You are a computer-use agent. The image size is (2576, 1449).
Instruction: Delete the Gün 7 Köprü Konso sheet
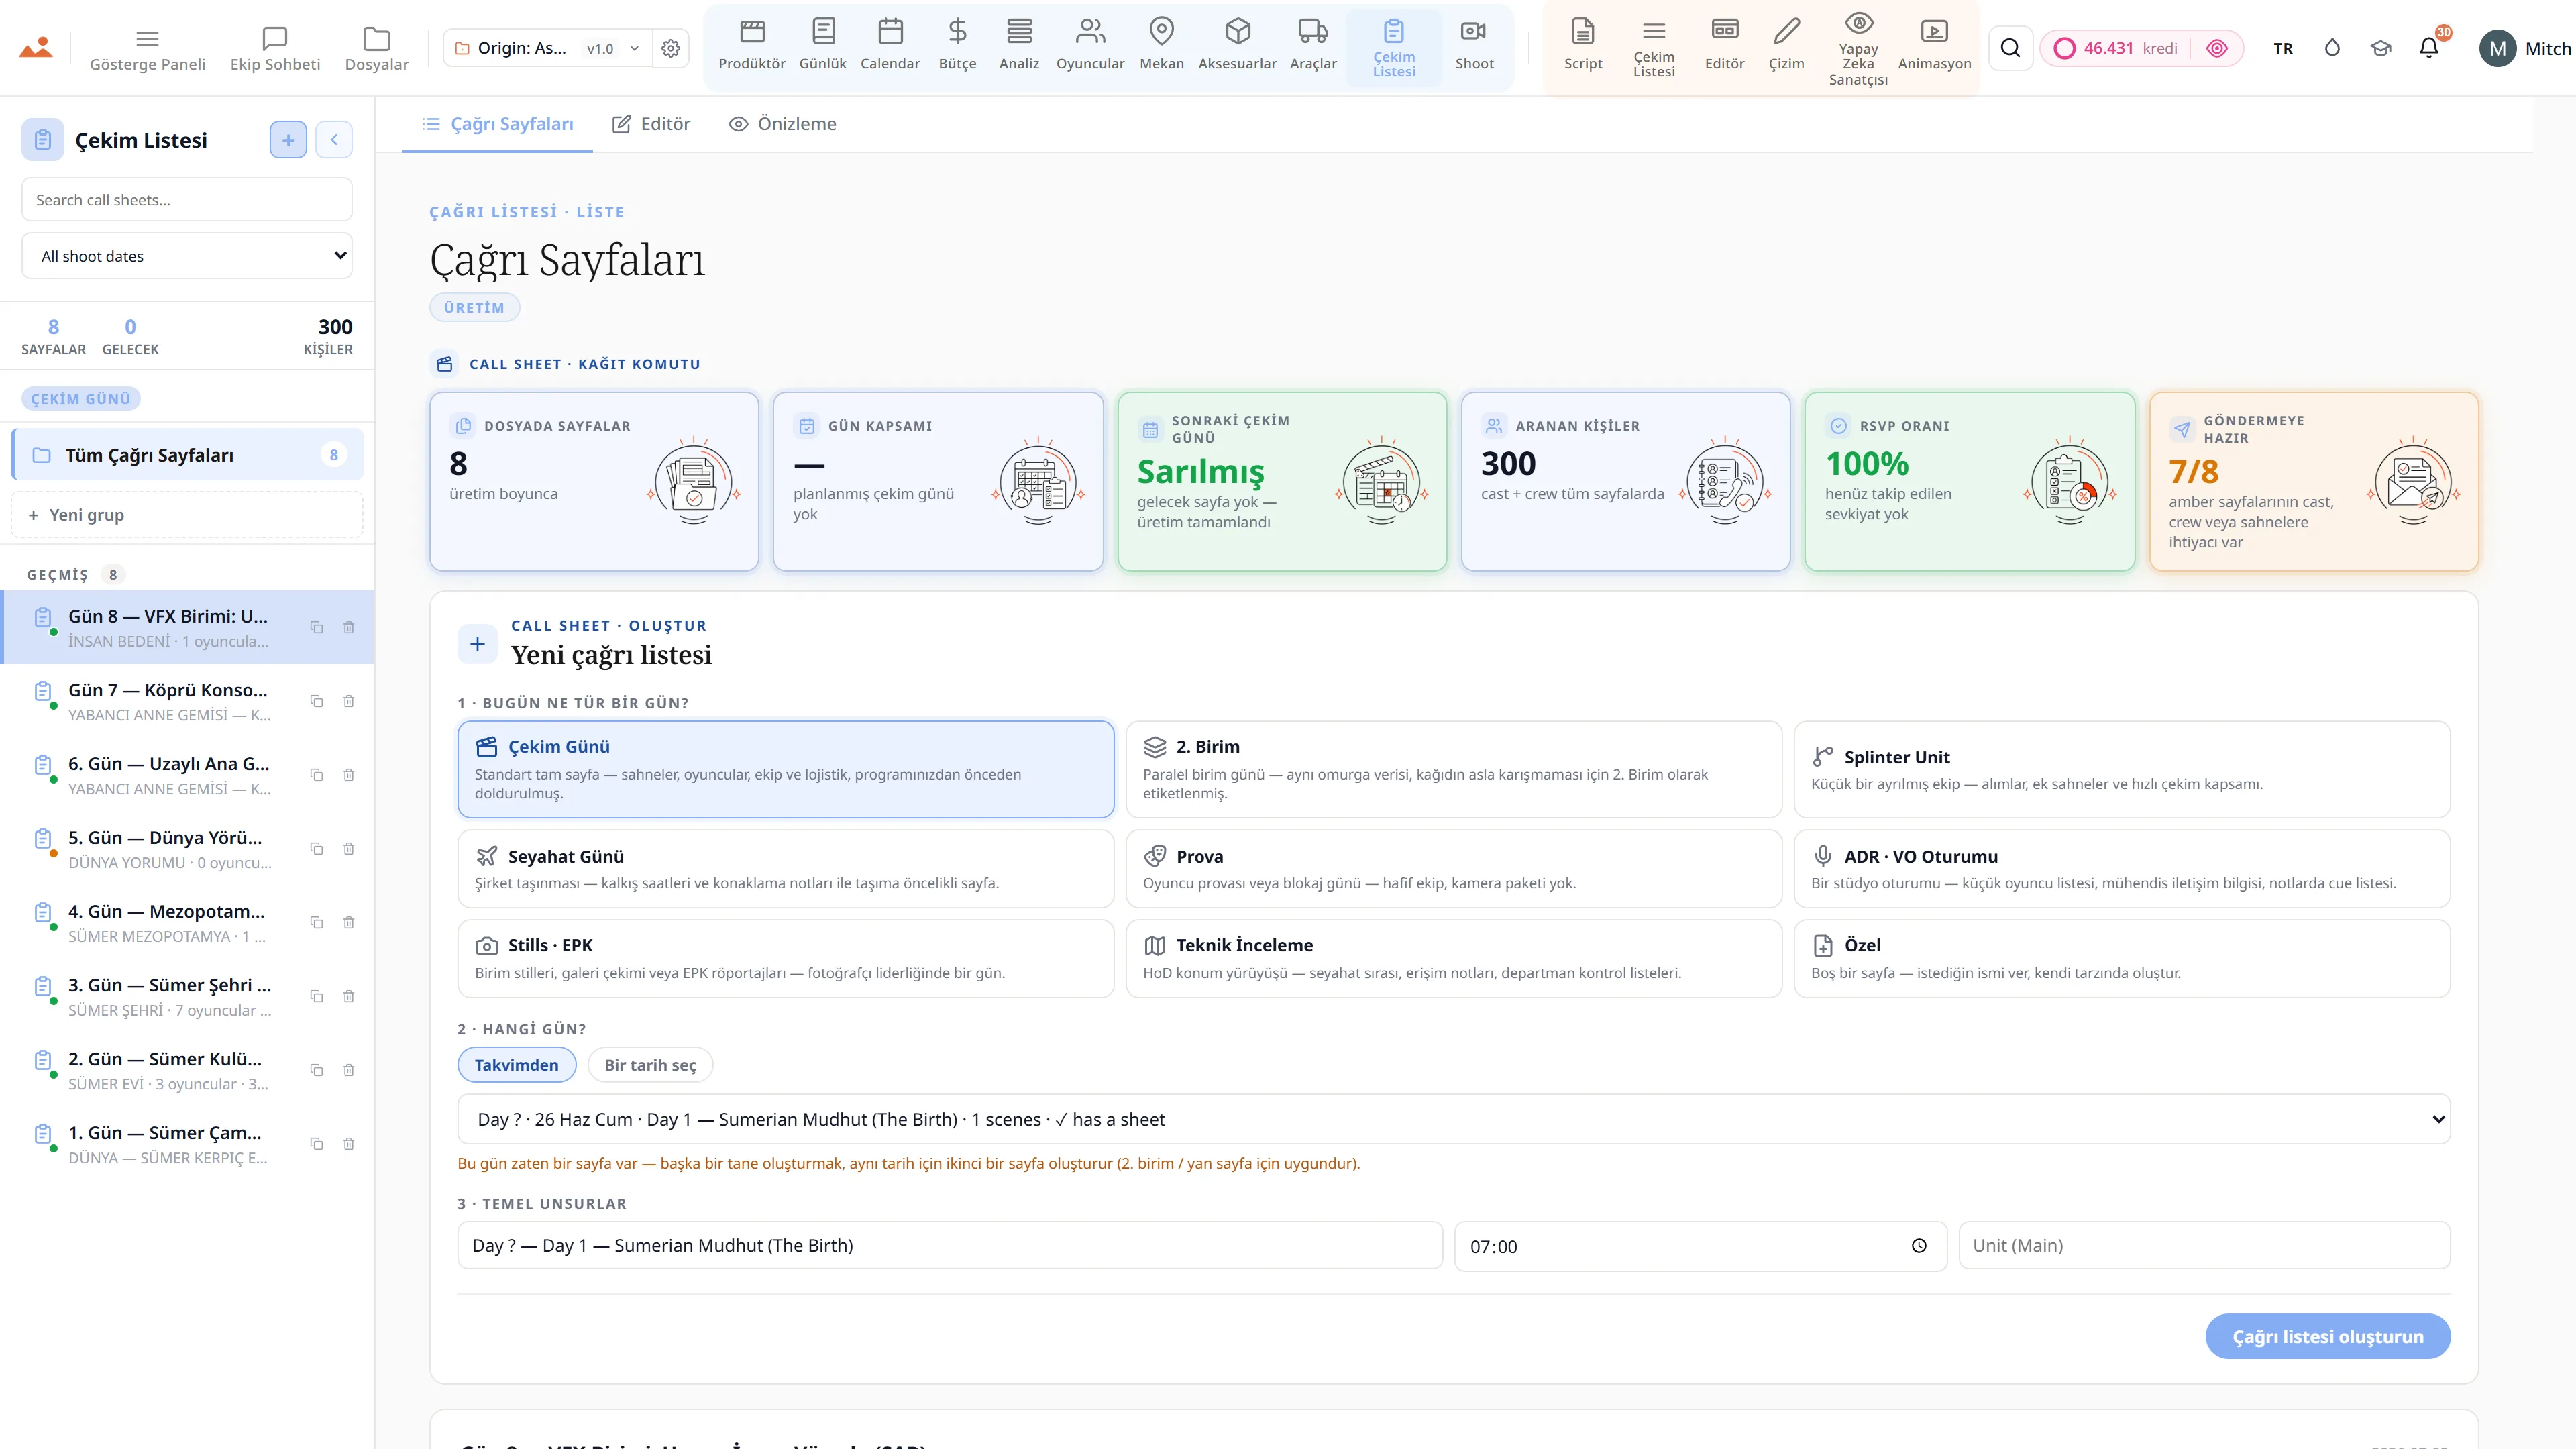click(349, 701)
